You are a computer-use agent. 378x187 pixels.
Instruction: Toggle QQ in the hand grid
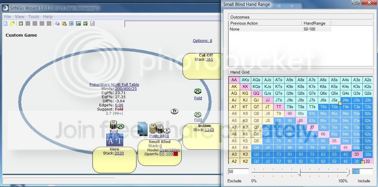coord(257,93)
